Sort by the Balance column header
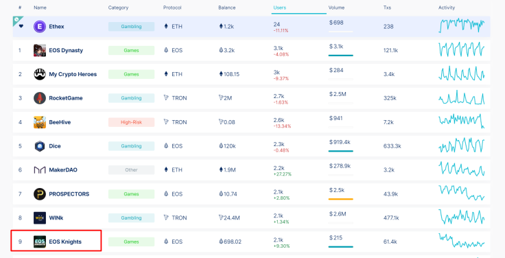Viewport: 505px width, 258px height. pos(226,8)
